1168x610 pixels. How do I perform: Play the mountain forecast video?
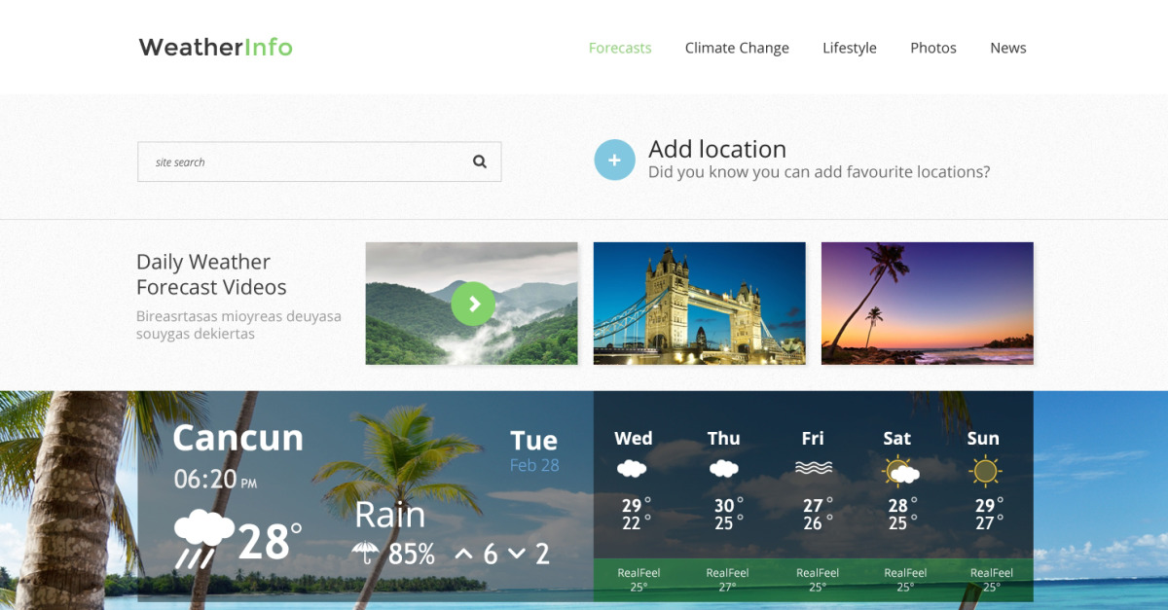tap(473, 304)
